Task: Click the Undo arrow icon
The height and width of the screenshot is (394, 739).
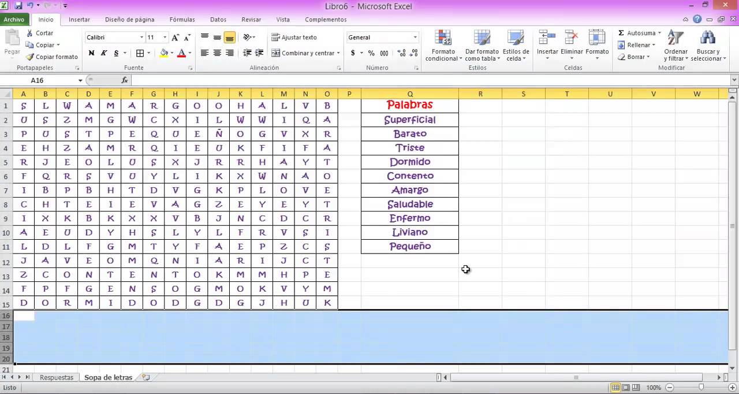Action: pos(30,5)
